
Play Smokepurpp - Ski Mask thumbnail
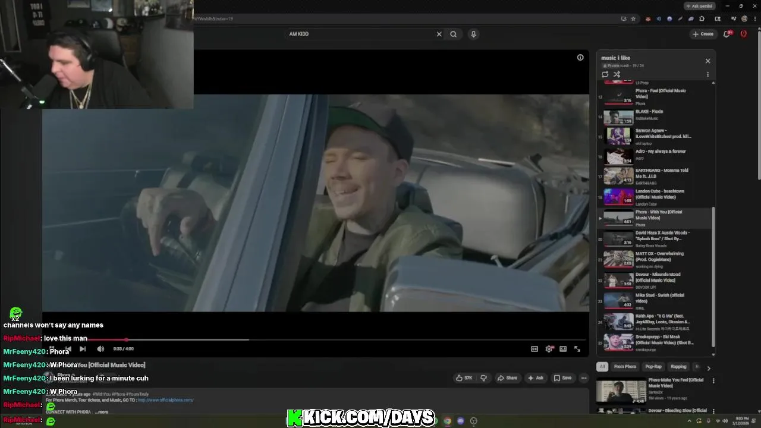pos(618,342)
